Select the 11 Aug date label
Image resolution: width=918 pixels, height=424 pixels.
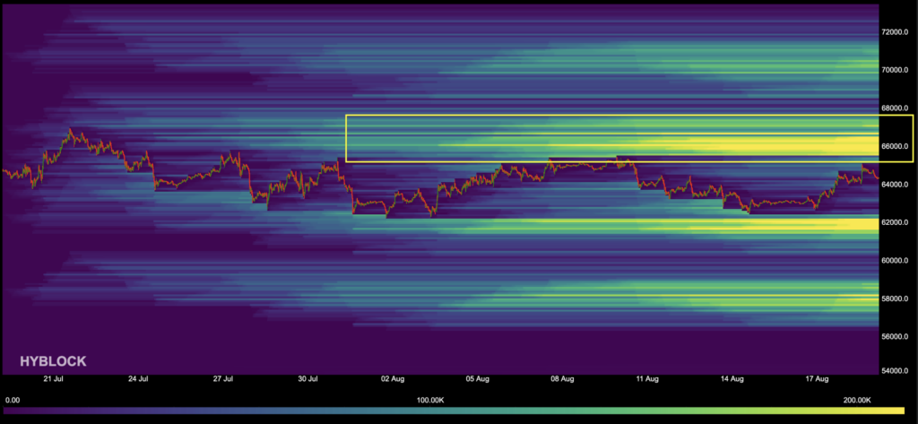647,379
